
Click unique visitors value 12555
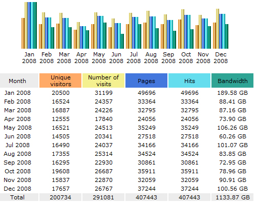pos(60,119)
